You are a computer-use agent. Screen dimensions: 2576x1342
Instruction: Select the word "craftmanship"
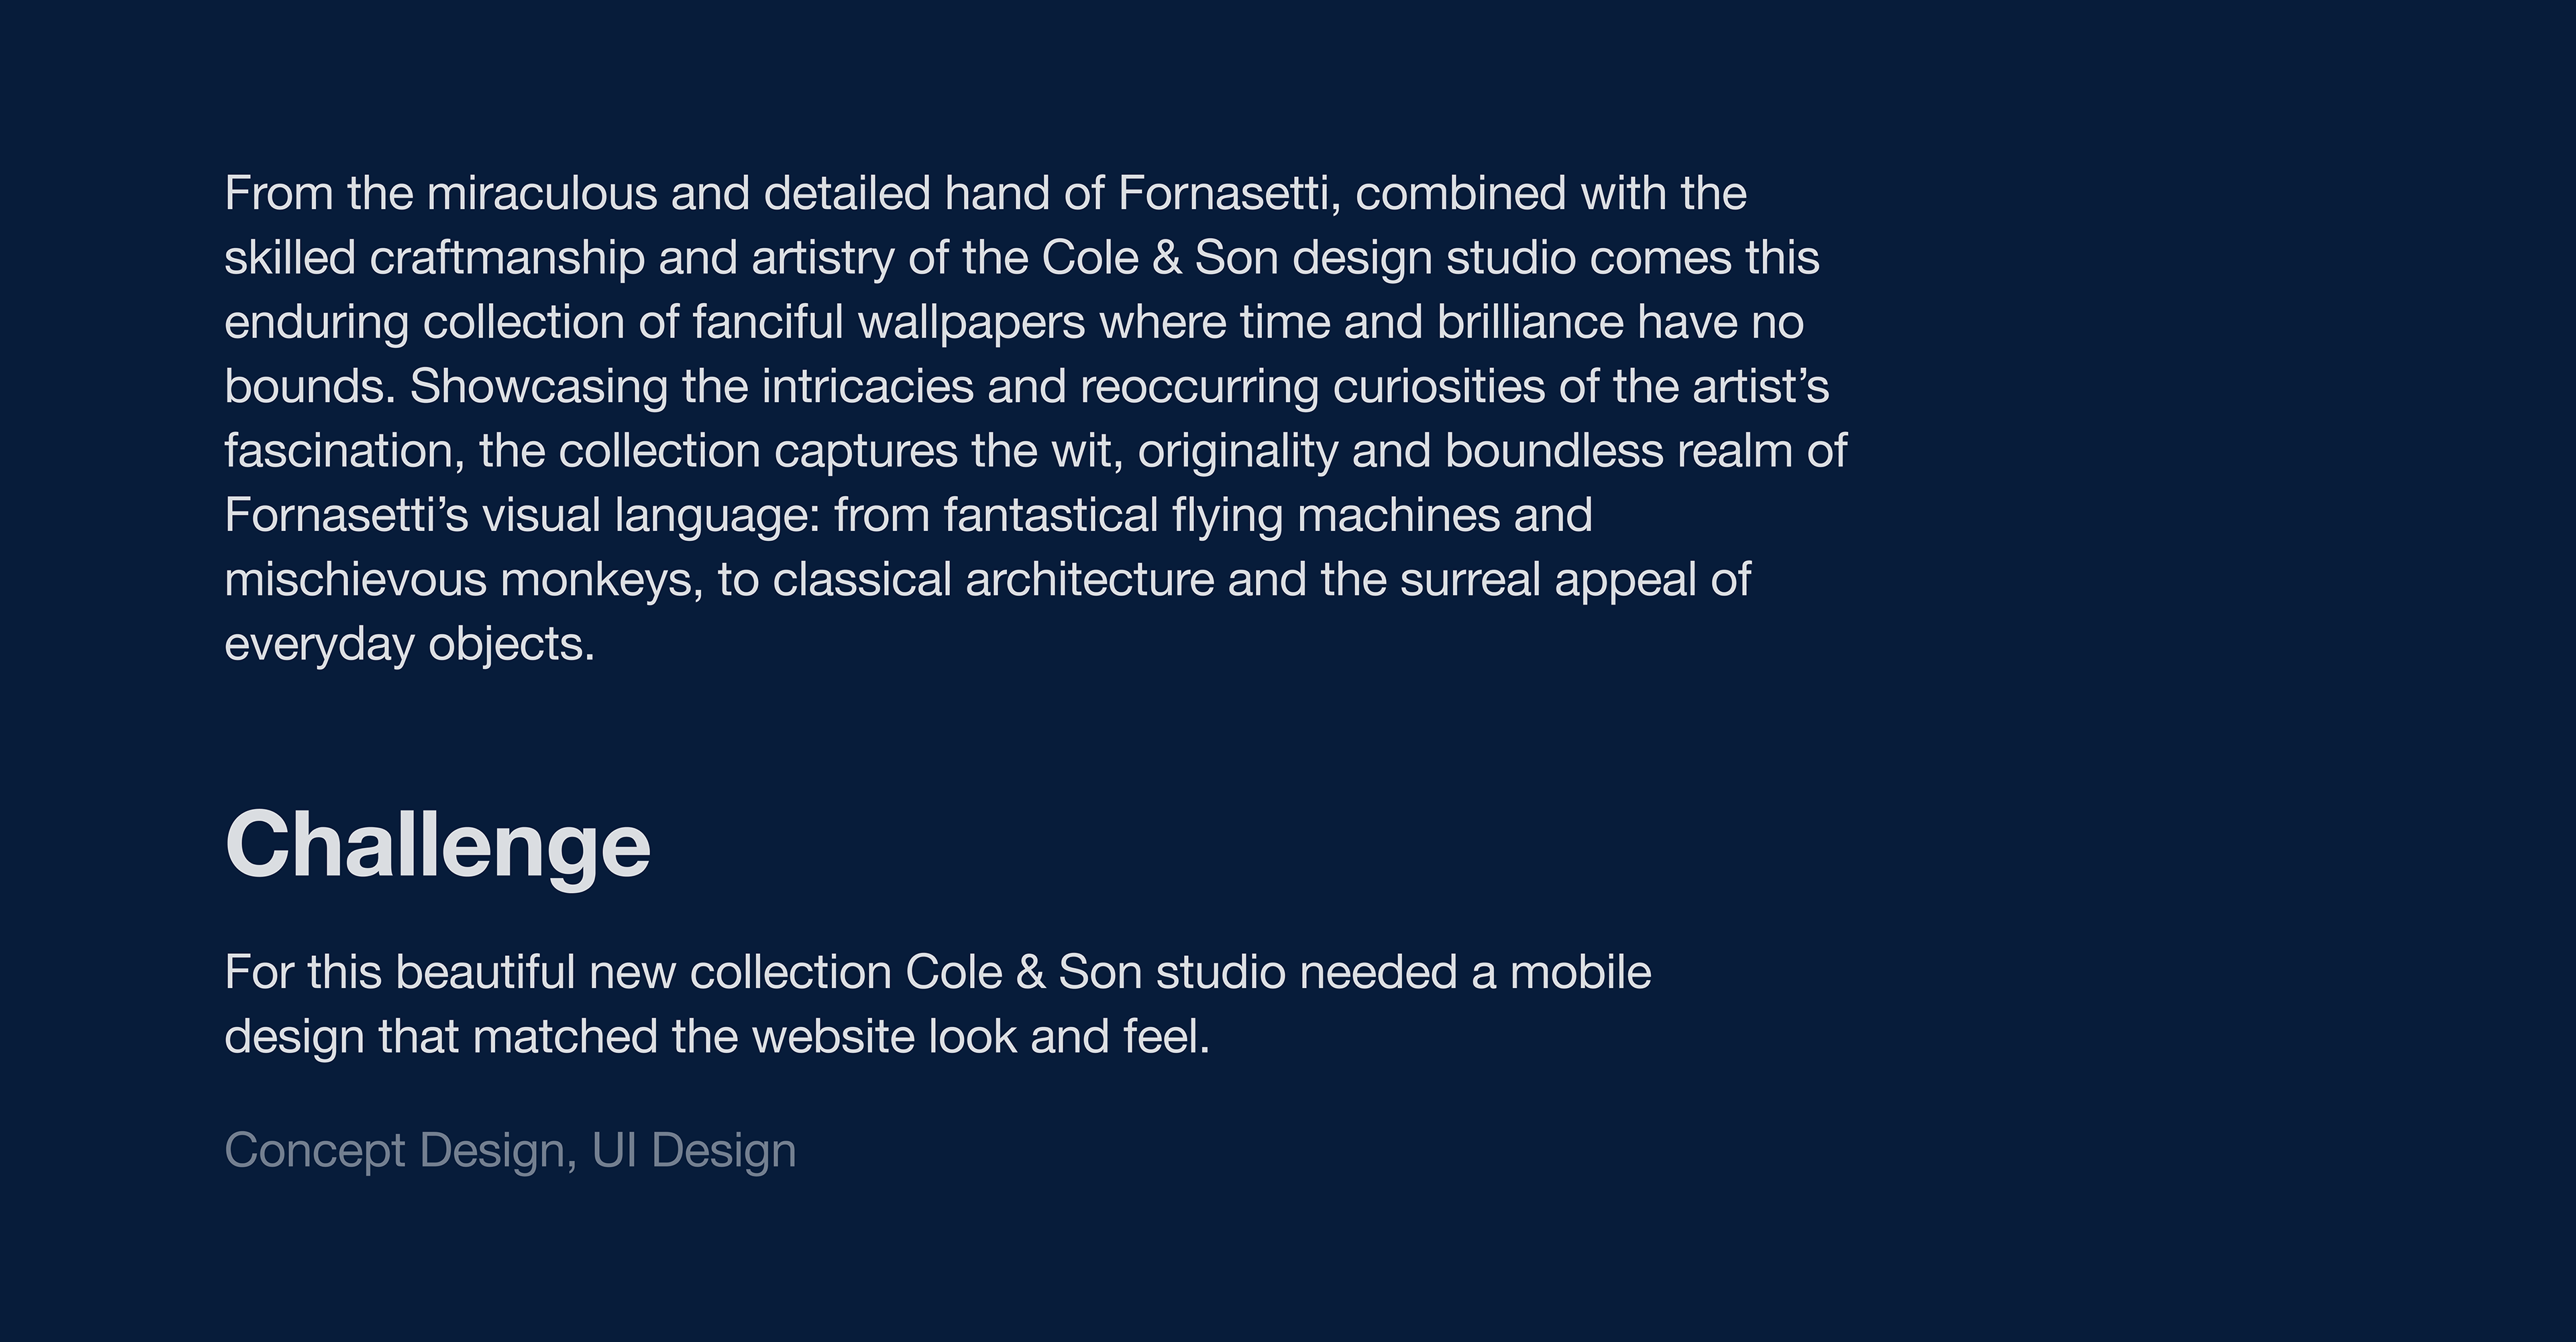tap(507, 259)
